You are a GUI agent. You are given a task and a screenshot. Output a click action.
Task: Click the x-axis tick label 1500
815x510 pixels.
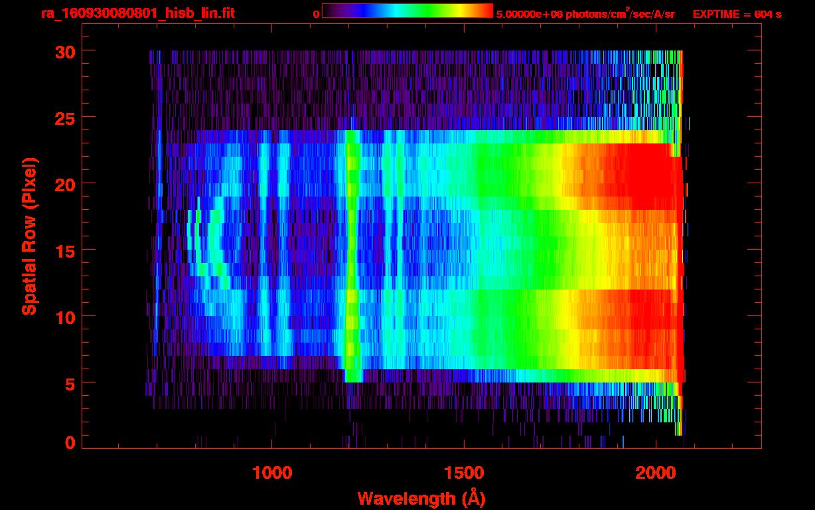point(463,473)
